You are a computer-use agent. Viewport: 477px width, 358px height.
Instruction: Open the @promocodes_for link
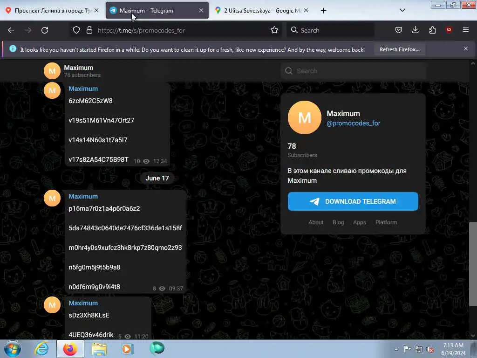click(353, 123)
